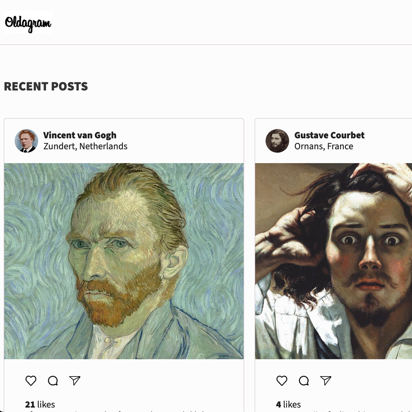Screen dimensions: 412x412
Task: Click the Oldagram logo
Action: coord(28,23)
